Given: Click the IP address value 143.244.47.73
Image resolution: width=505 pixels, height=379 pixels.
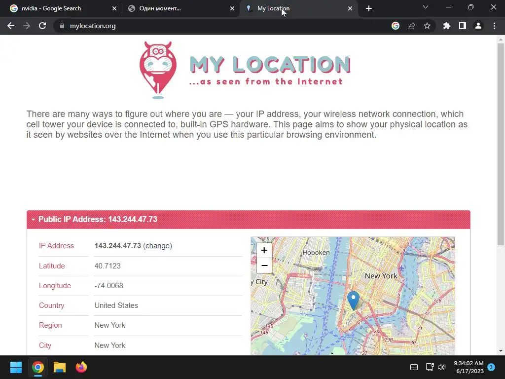Looking at the screenshot, I should coord(117,246).
